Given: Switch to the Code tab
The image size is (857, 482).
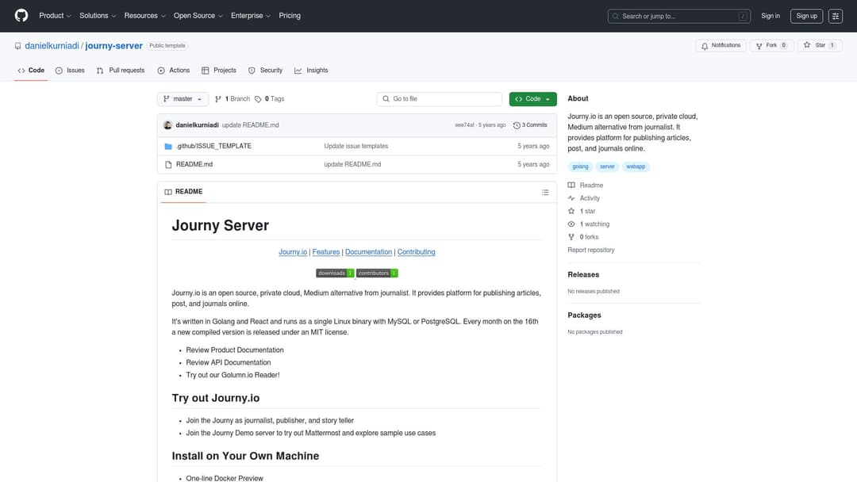Looking at the screenshot, I should click(x=31, y=71).
